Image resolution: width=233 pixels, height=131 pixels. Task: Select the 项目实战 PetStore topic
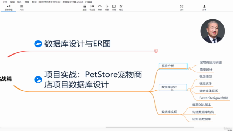click(93, 79)
